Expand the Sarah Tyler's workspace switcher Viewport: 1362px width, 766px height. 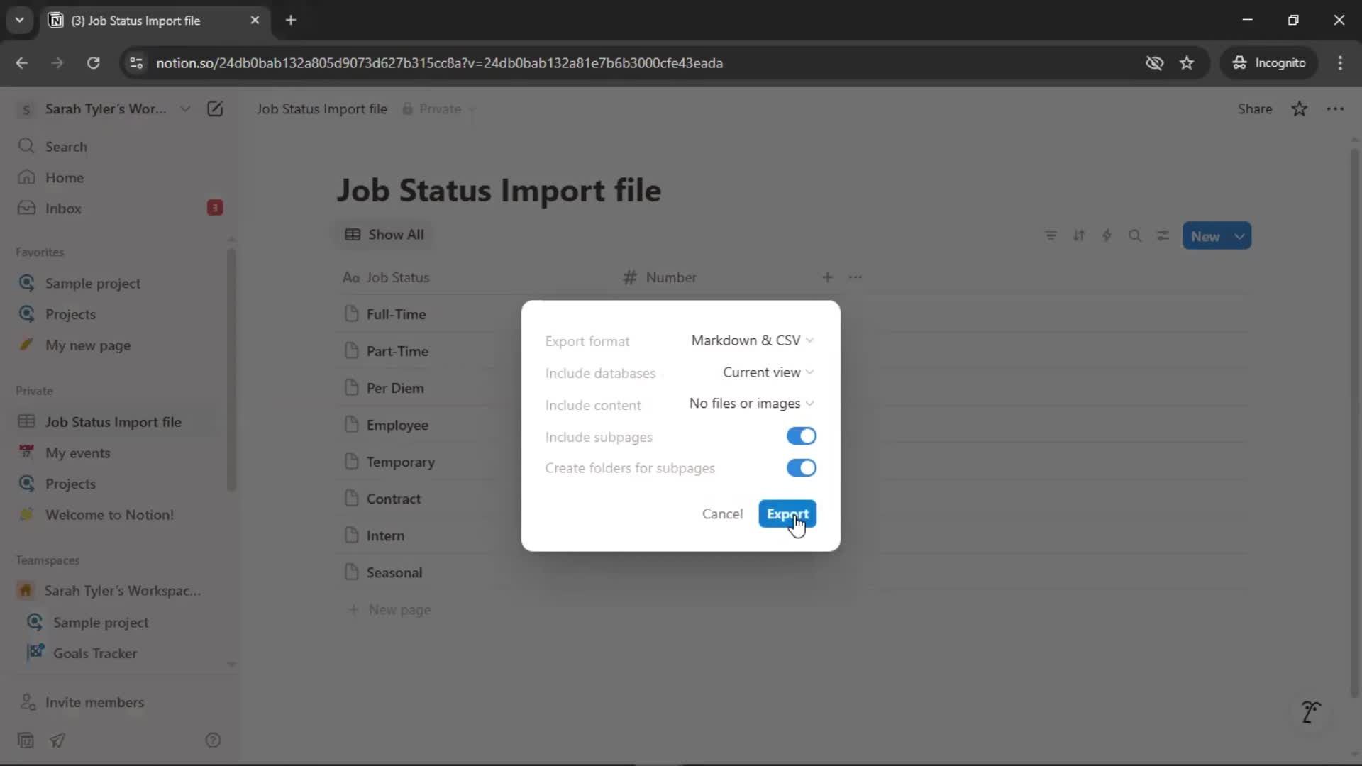click(105, 109)
